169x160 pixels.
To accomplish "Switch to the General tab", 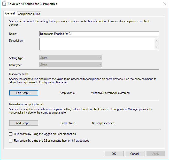I will point(10,13).
